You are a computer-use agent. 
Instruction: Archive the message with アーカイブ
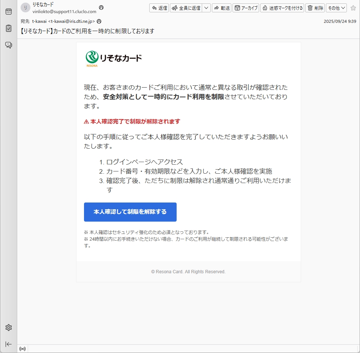coord(246,8)
